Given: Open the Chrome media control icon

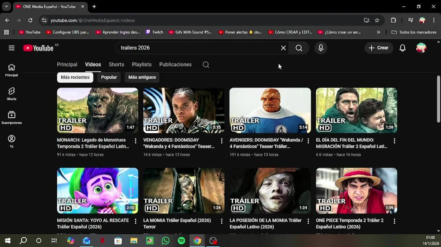Looking at the screenshot, I should pyautogui.click(x=410, y=20).
